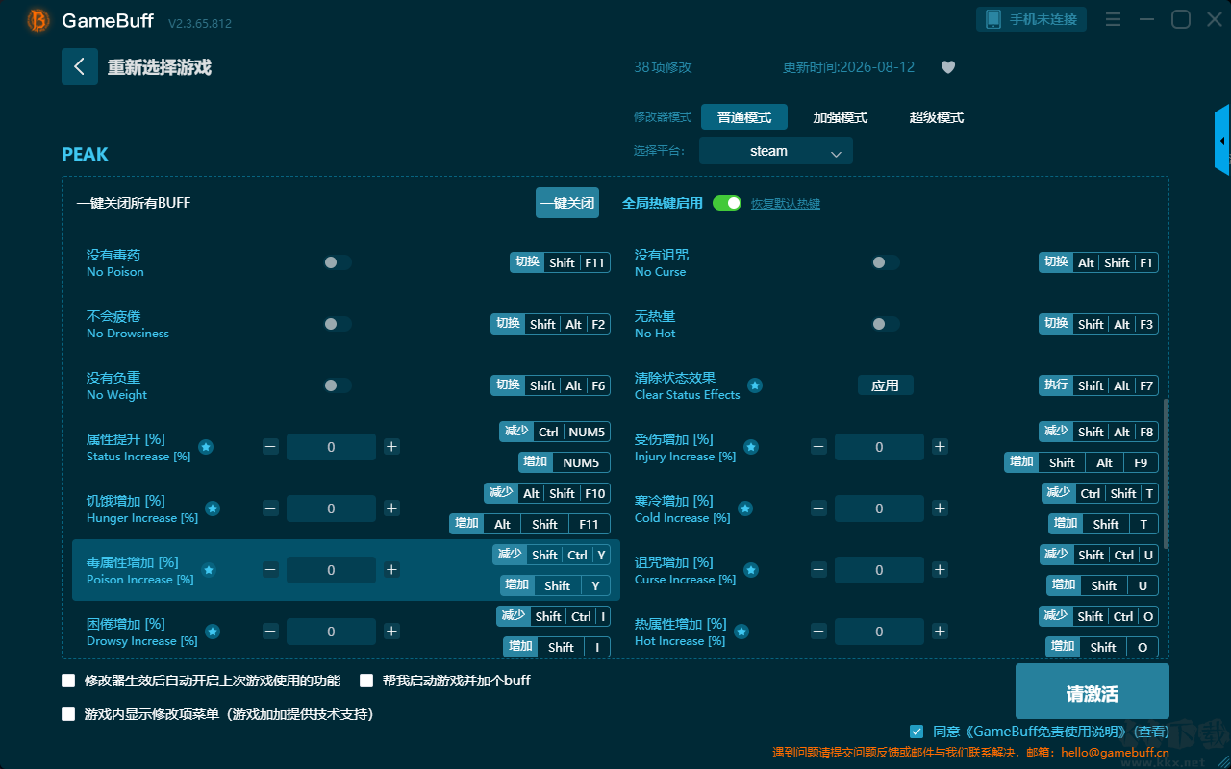The width and height of the screenshot is (1231, 769).
Task: Click the Status Increase decrease hotkey Ctrl NUM5
Action: 555,432
